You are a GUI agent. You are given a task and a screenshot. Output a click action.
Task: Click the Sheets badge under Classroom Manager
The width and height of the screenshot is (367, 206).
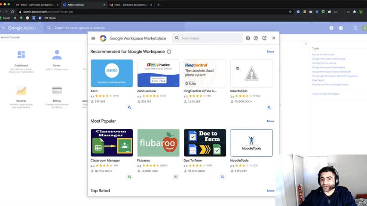[129, 177]
